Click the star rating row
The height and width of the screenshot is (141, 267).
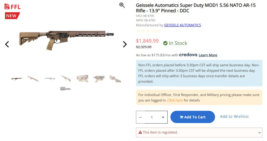[x=148, y=31]
